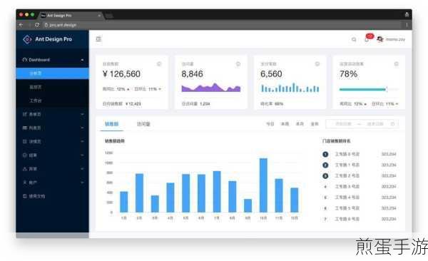Filter by 本周 link
Image resolution: width=428 pixels, height=261 pixels.
[285, 124]
